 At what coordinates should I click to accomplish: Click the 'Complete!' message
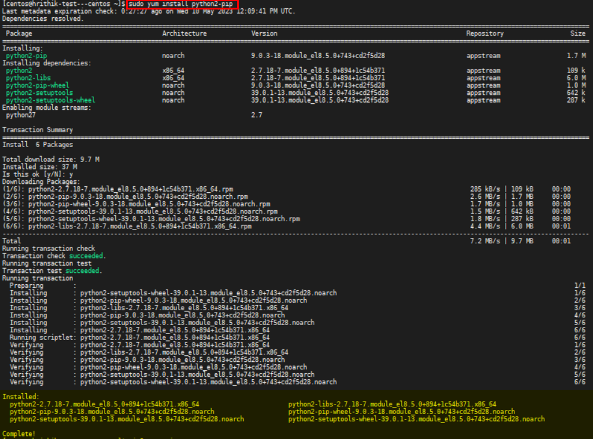click(x=19, y=434)
